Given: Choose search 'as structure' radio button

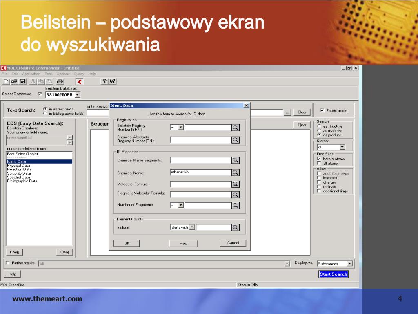Looking at the screenshot, I should click(319, 126).
